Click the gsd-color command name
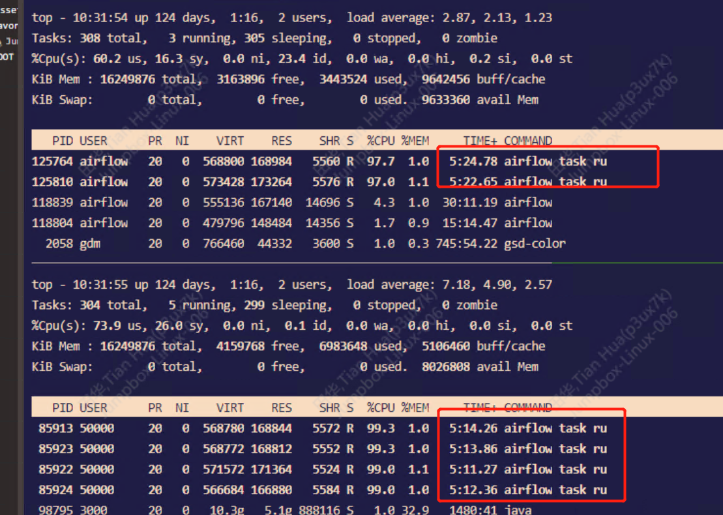Screen dimensions: 723x515 (535, 243)
